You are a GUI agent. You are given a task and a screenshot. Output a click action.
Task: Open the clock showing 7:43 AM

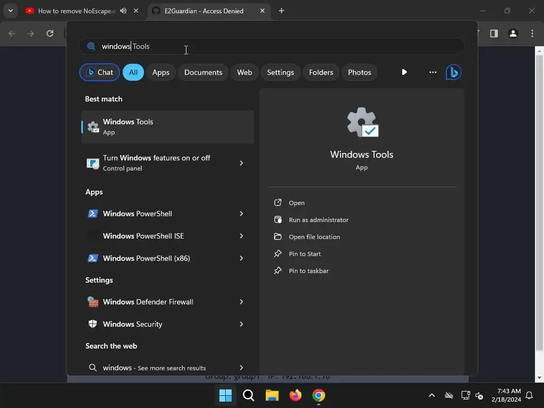click(506, 395)
